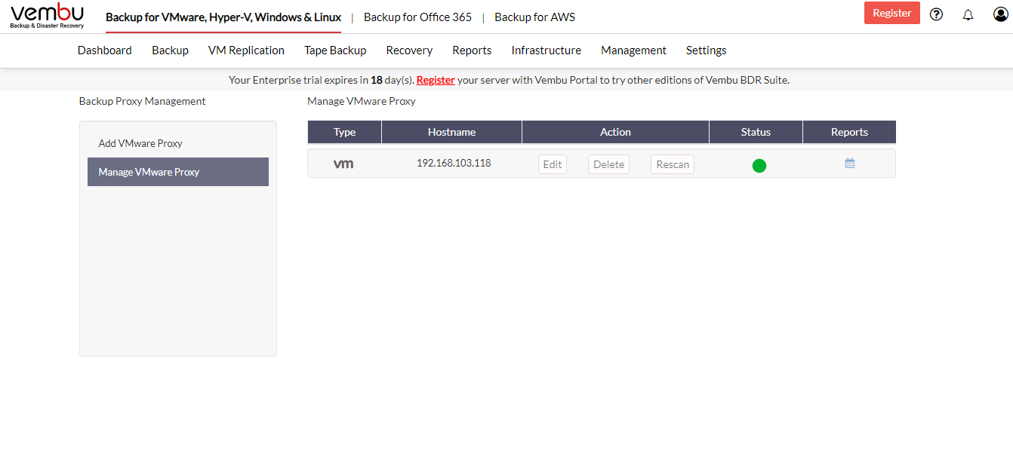
Task: Select Add VMware Proxy in sidebar
Action: (x=178, y=143)
